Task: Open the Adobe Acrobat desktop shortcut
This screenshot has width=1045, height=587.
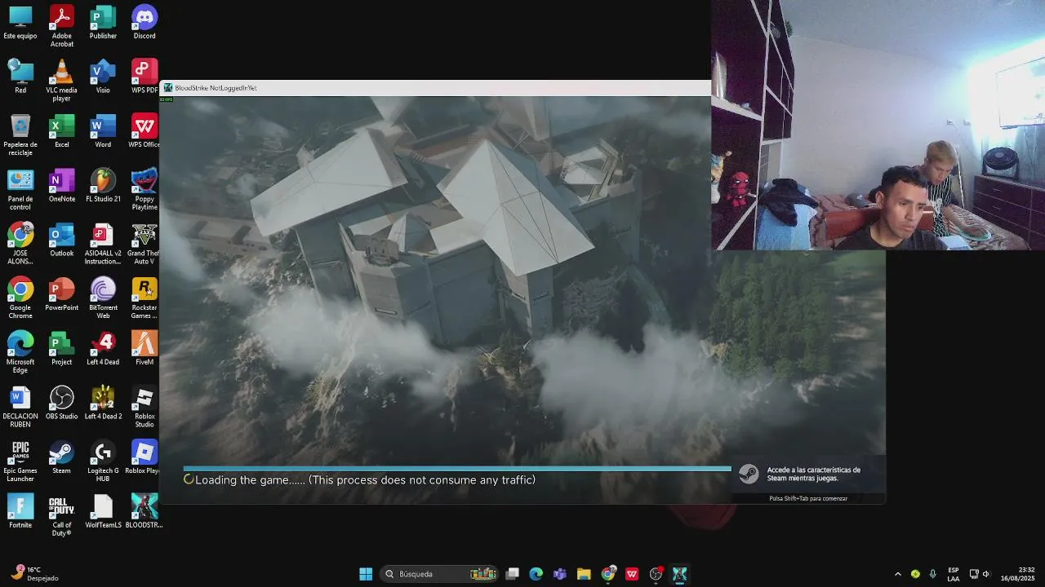Action: (62, 26)
